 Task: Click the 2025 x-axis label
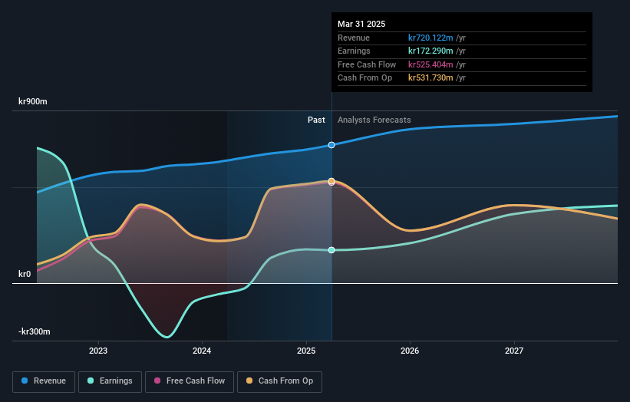306,351
